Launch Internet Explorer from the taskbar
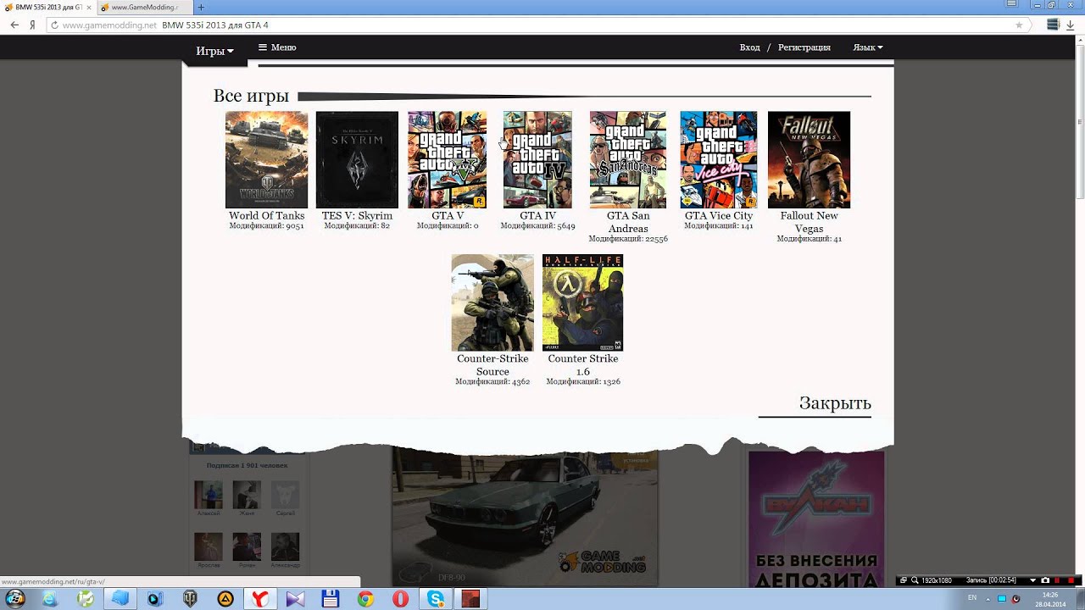Image resolution: width=1085 pixels, height=610 pixels. (50, 599)
